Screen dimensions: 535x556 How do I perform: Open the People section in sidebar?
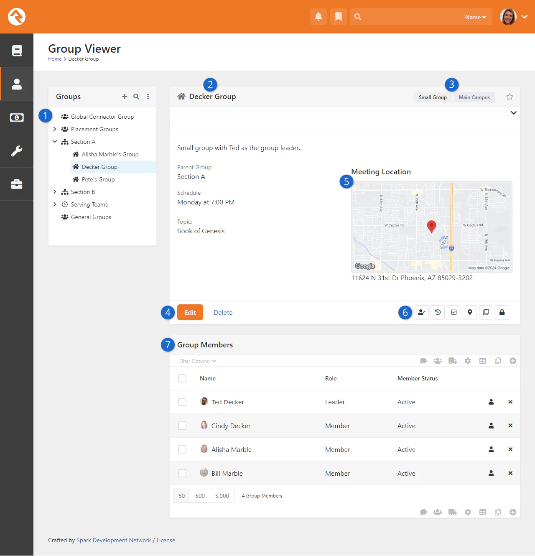[x=17, y=84]
